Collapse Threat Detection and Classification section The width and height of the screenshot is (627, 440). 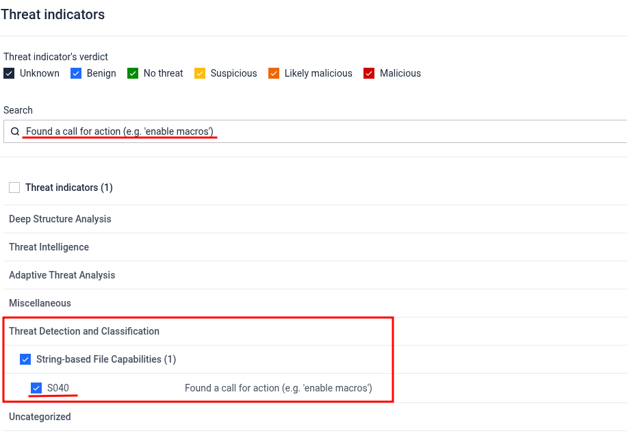315,331
